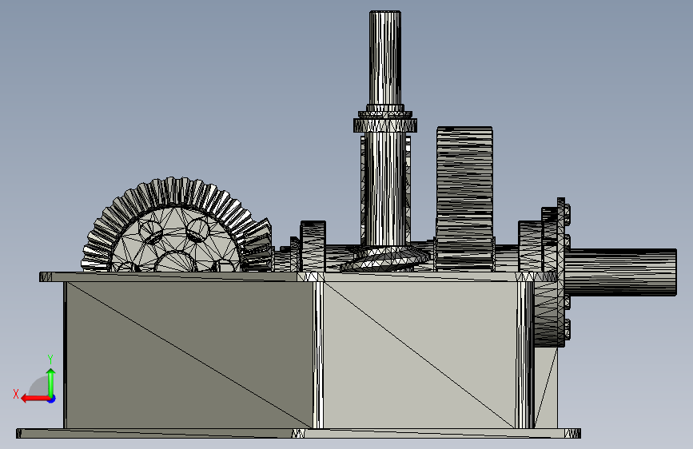
Task: Click the X axis label
Action: 16,394
